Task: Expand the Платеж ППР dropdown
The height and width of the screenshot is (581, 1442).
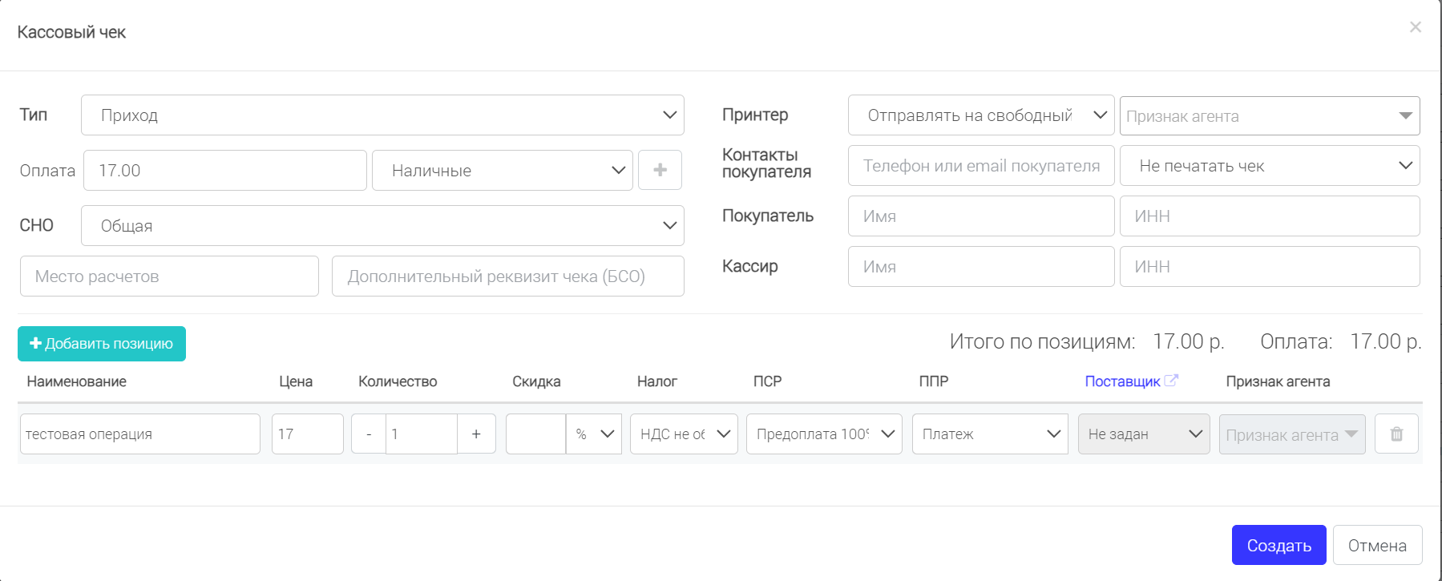Action: (990, 434)
